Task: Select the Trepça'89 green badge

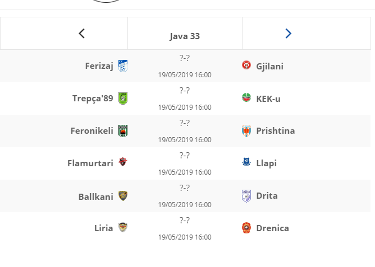Action: [x=123, y=99]
